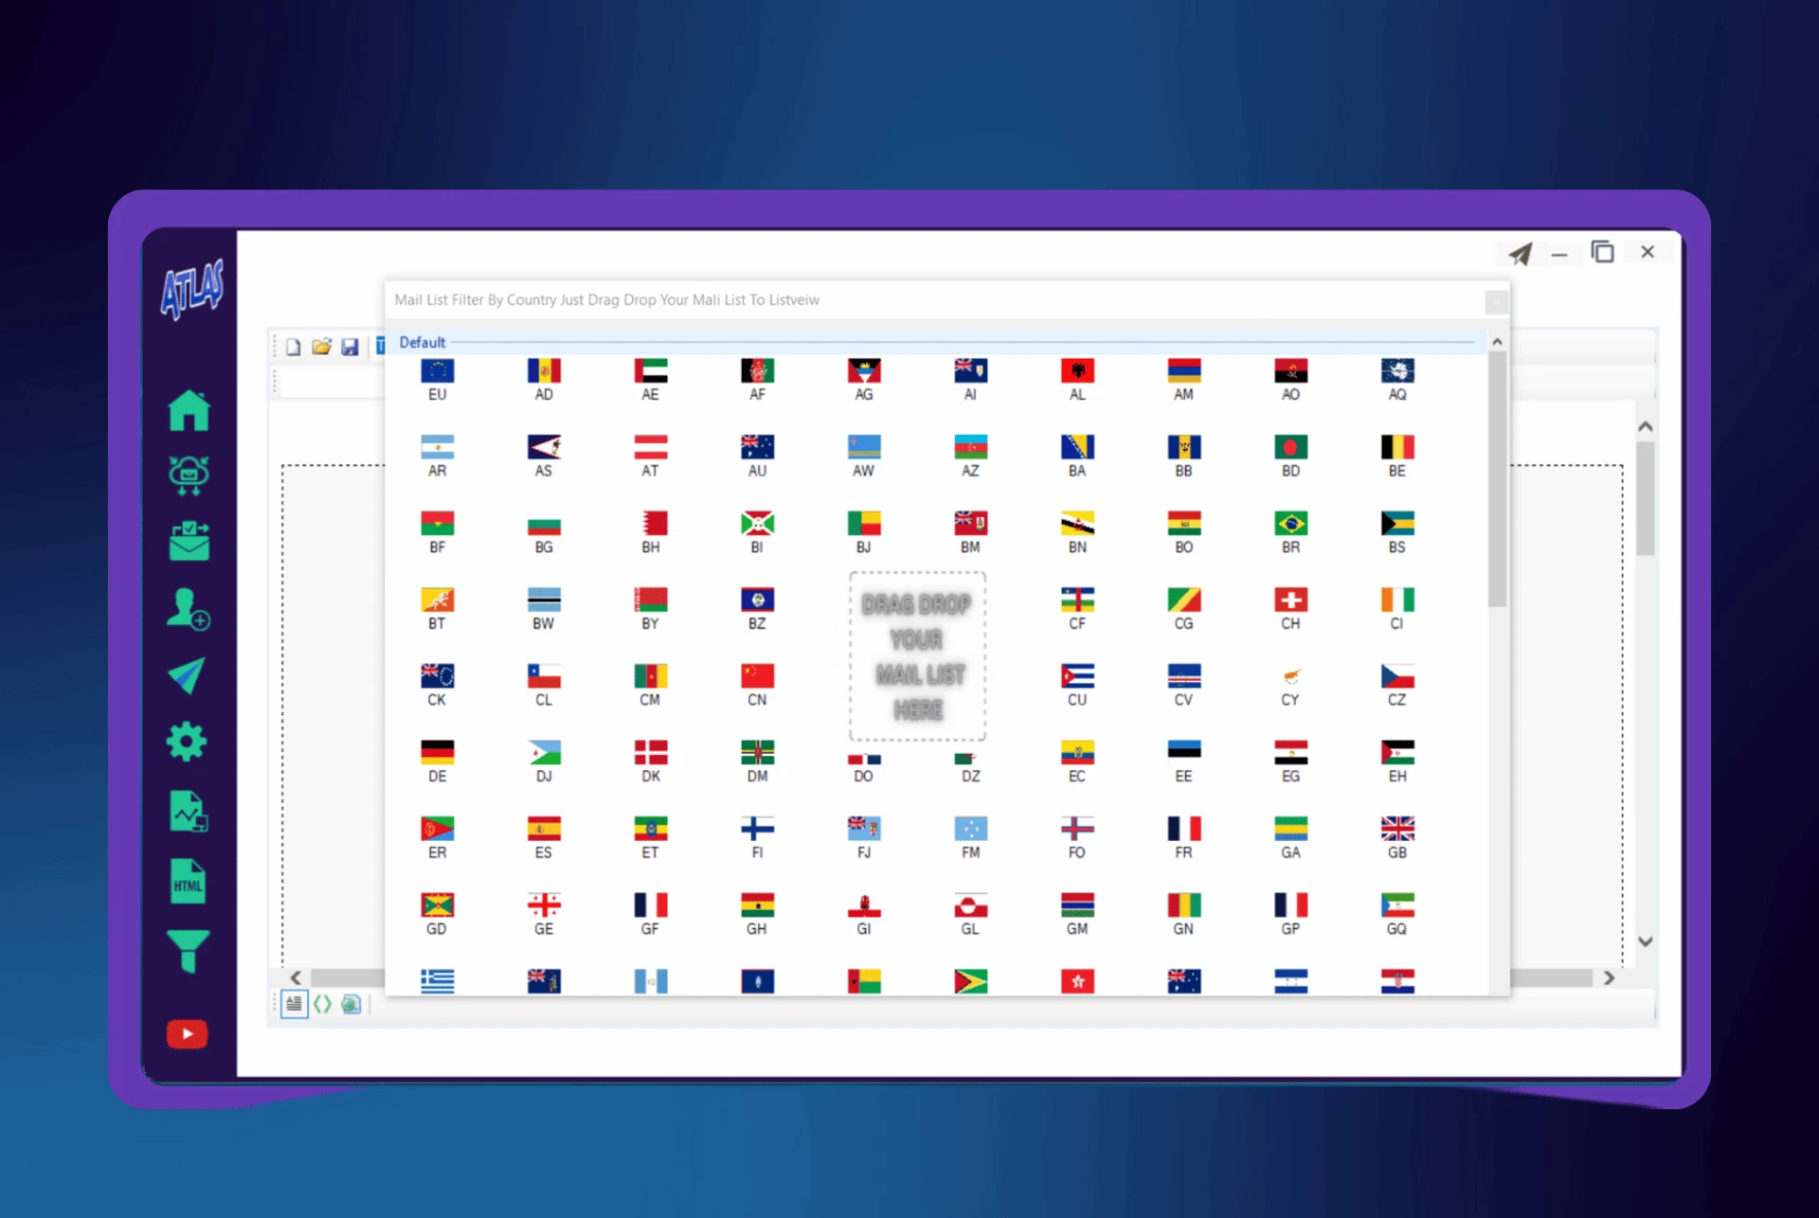Open the gear settings sidebar icon
The width and height of the screenshot is (1819, 1218).
click(x=187, y=742)
